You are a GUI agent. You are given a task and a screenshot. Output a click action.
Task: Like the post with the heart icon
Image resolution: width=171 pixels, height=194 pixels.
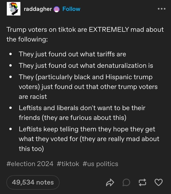(x=159, y=182)
